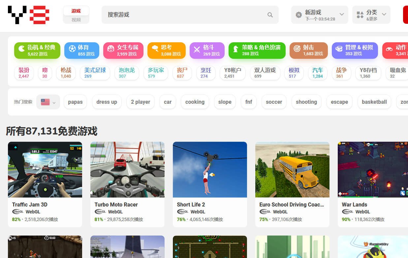Open the country flag dropdown arrow
Image resolution: width=408 pixels, height=258 pixels.
(x=54, y=103)
